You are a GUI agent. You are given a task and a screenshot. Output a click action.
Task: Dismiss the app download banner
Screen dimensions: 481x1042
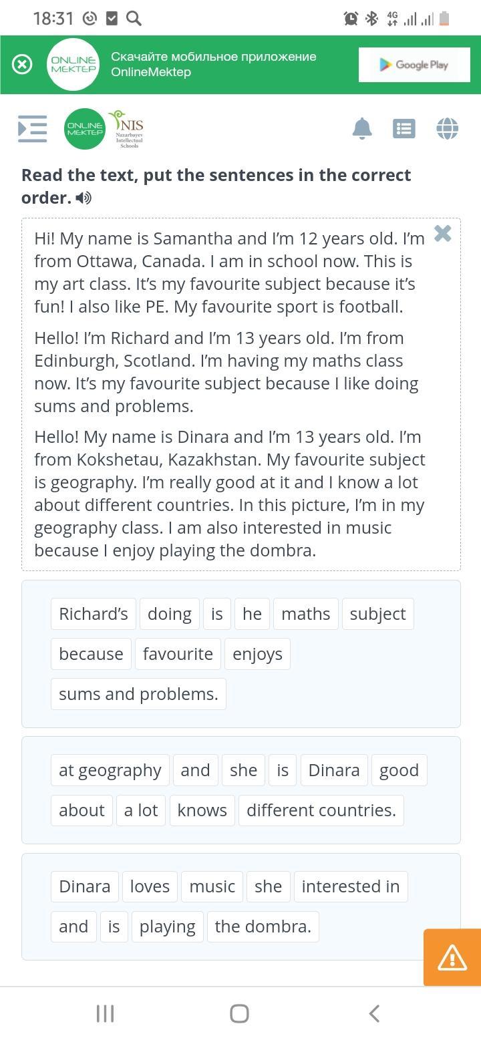click(22, 64)
